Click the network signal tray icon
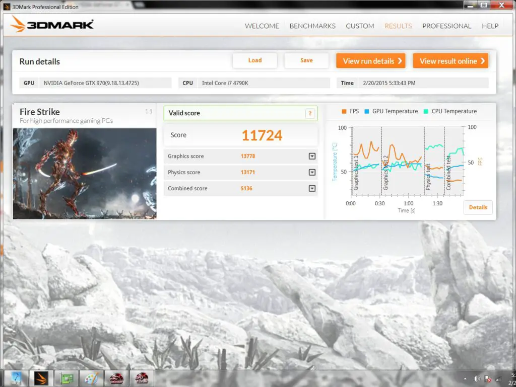The height and width of the screenshot is (387, 516). coord(499,379)
